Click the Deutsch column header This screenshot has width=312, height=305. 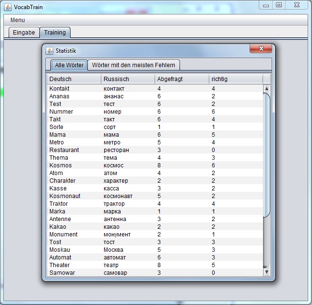pos(74,79)
